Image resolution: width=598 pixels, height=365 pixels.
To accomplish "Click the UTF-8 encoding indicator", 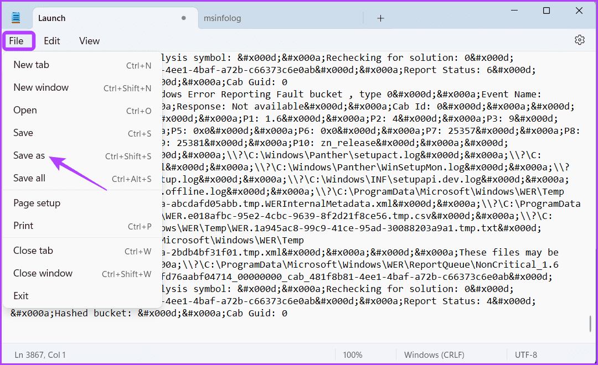I will (x=525, y=354).
